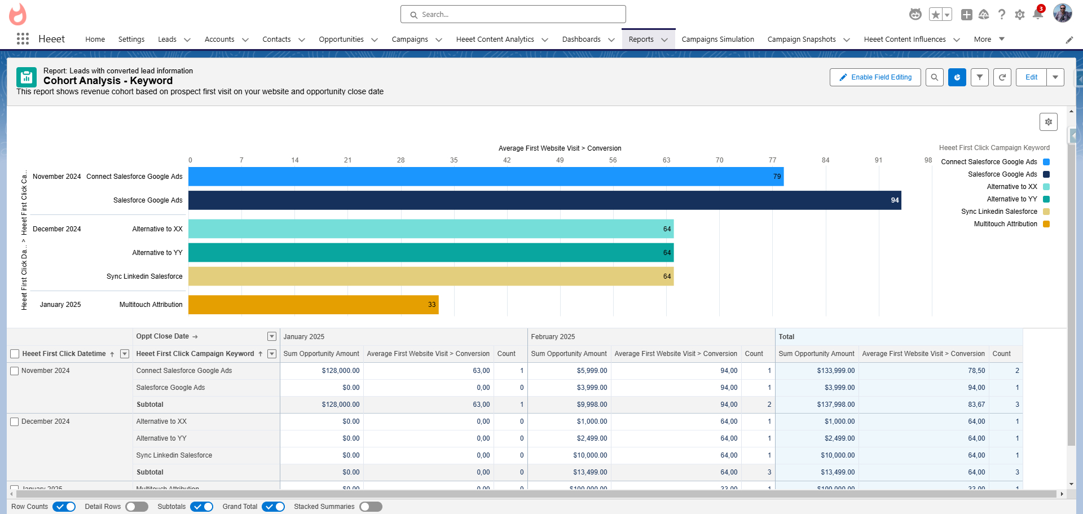Click the Salesforce Google Ads dark legend swatch
1083x514 pixels.
(x=1046, y=174)
